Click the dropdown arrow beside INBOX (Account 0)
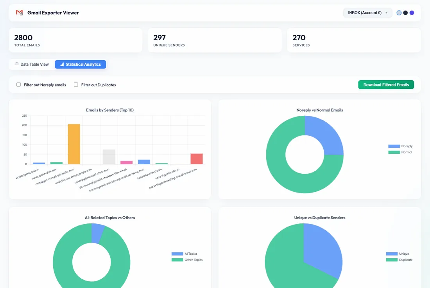 point(386,13)
